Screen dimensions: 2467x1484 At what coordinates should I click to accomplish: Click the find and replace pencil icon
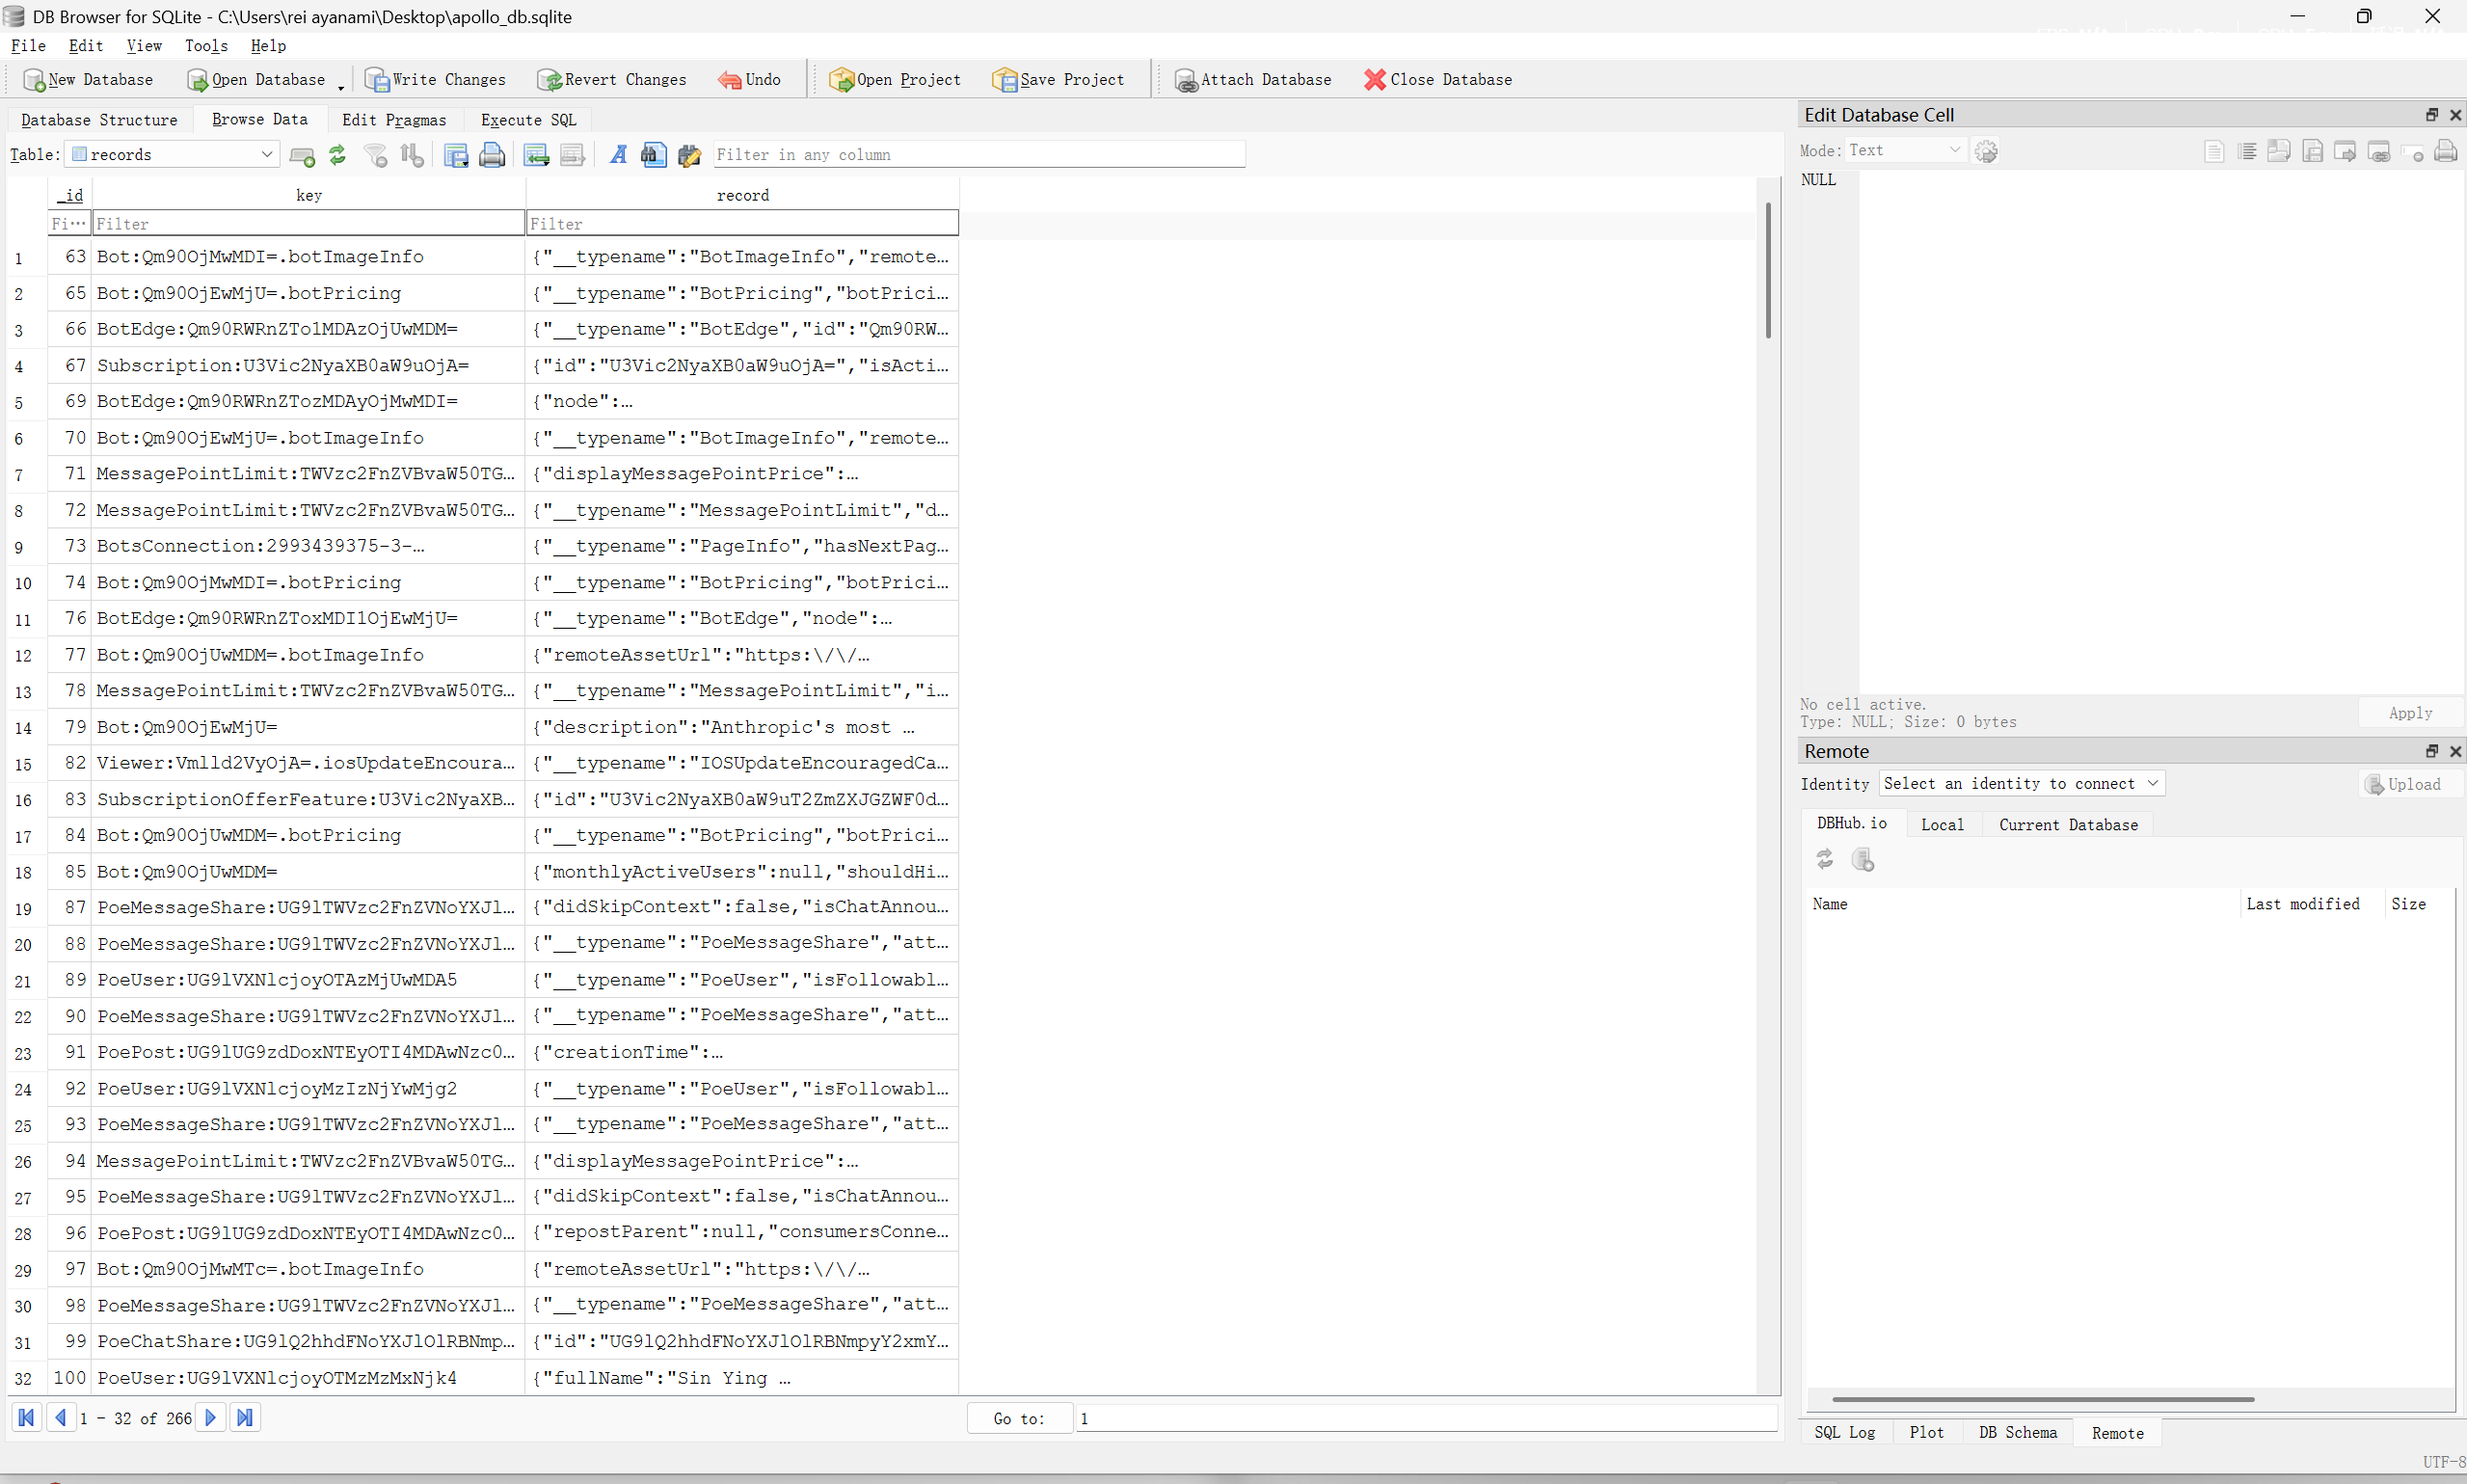[688, 155]
